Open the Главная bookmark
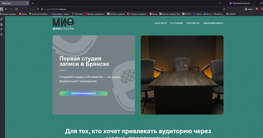 coord(197,14)
